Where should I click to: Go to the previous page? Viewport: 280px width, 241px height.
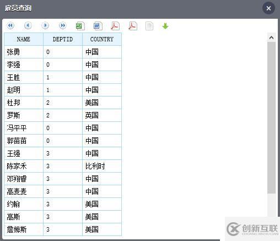coord(28,25)
